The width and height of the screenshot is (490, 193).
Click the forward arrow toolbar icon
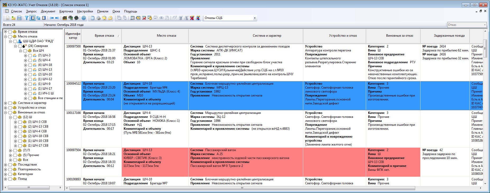click(x=57, y=18)
